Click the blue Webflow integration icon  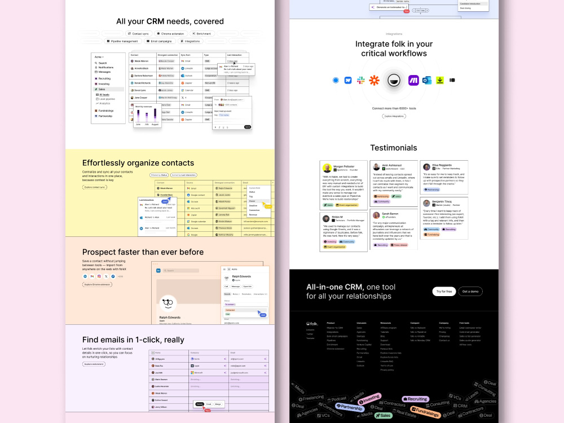pos(348,80)
